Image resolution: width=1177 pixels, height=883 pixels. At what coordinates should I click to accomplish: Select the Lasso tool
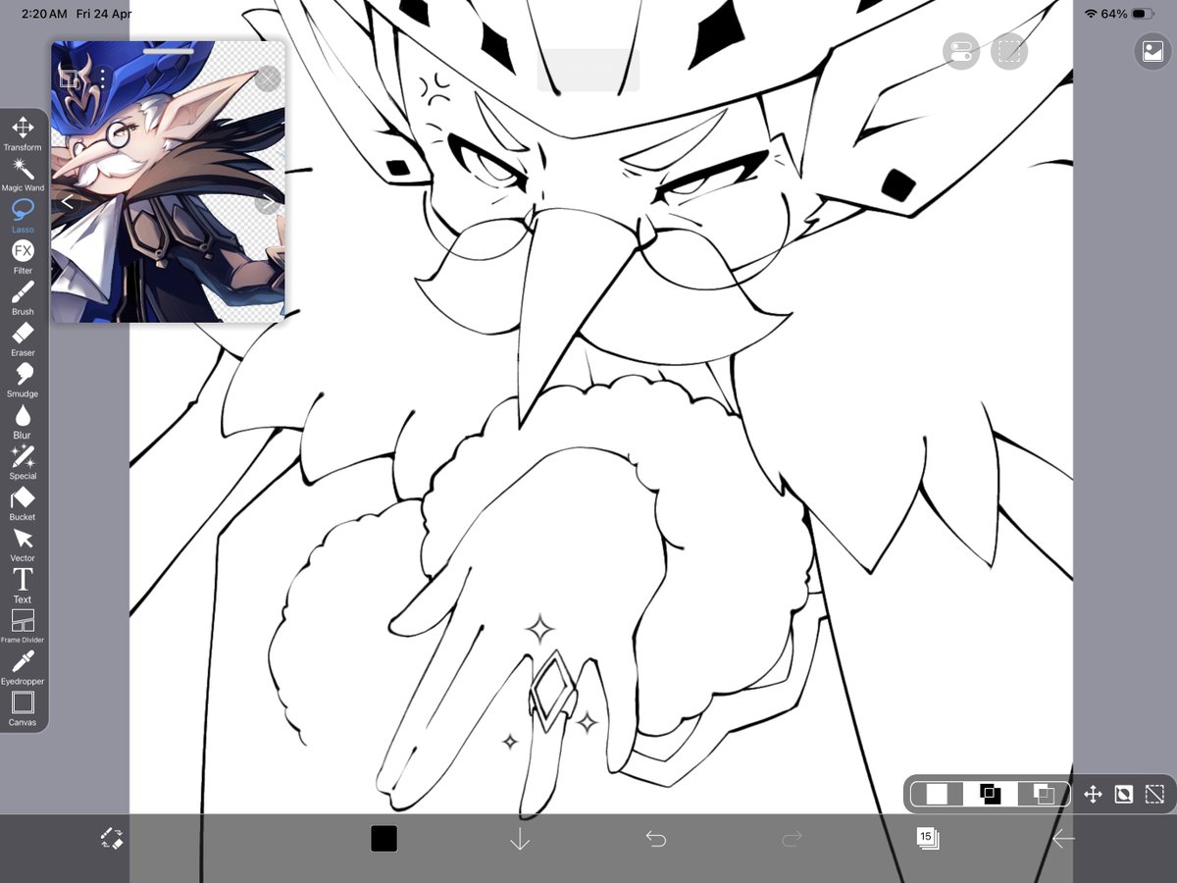click(23, 216)
